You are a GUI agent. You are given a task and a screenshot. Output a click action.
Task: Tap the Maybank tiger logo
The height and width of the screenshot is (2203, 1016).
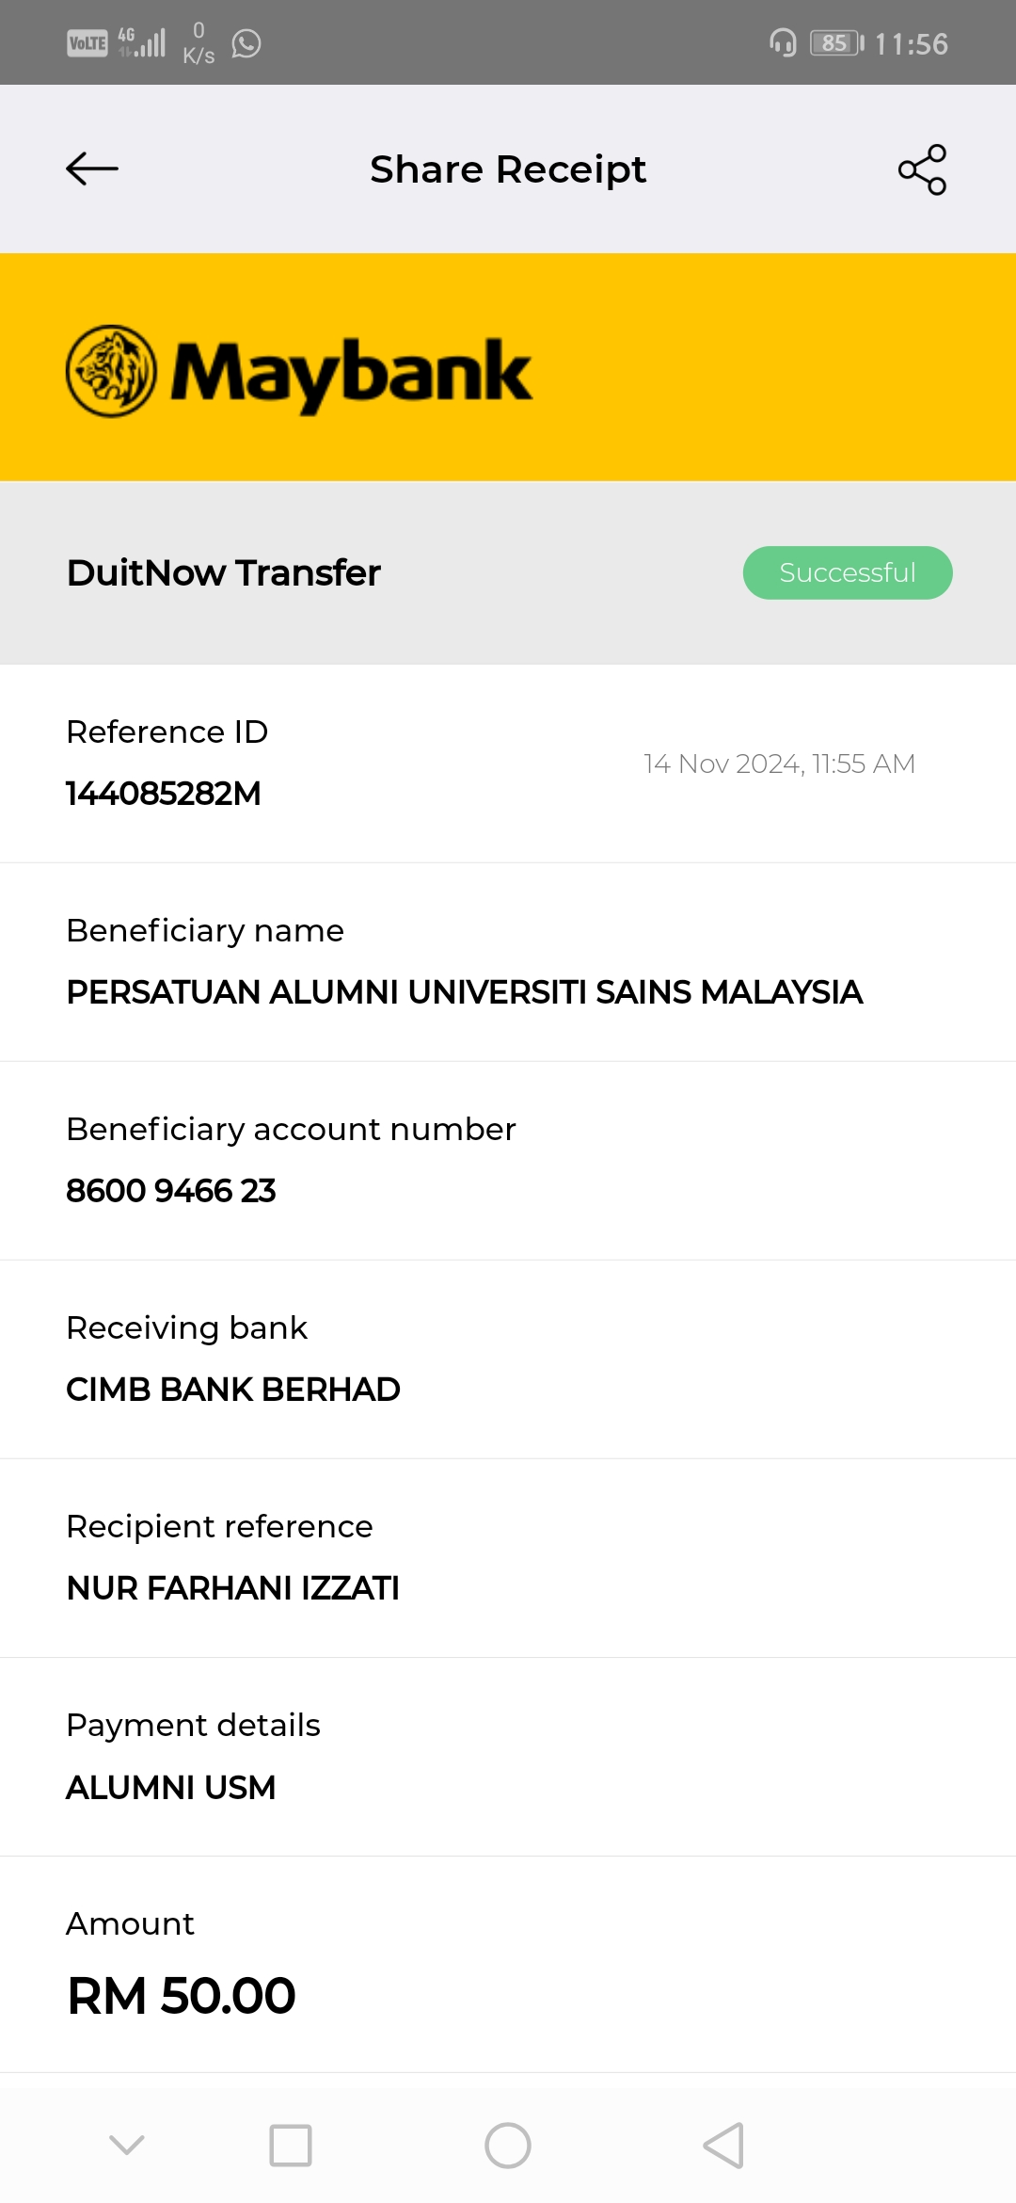[111, 371]
